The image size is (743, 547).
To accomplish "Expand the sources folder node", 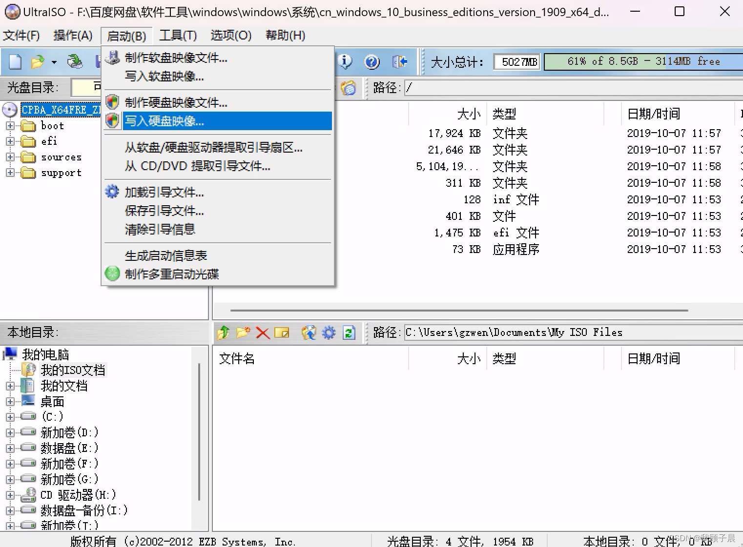I will coord(10,157).
